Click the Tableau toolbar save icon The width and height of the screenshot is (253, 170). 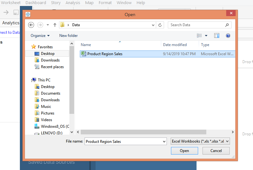coord(16,12)
